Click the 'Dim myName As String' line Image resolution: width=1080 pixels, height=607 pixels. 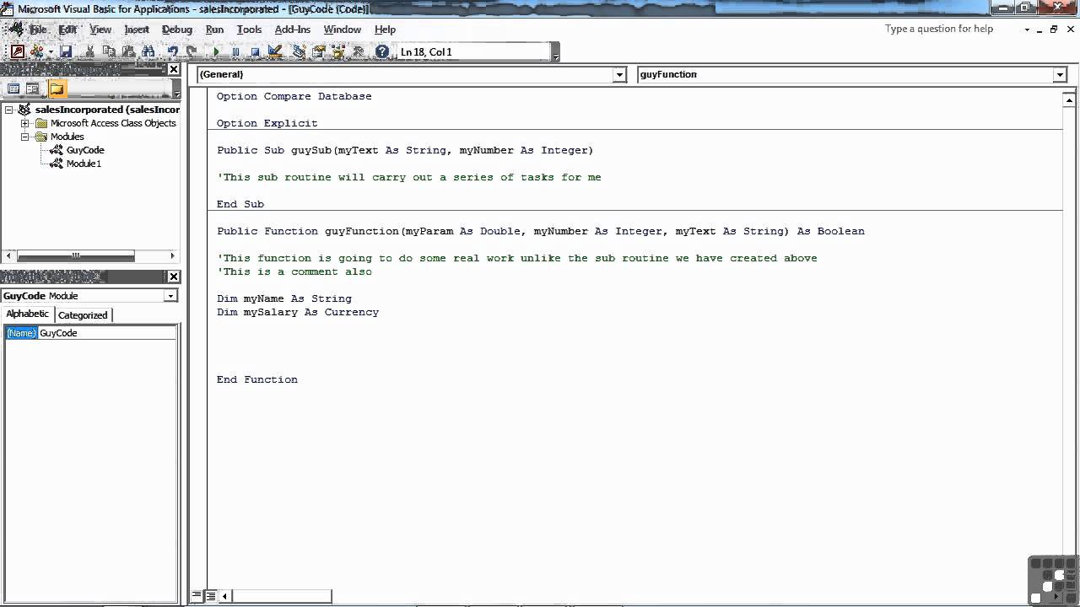pyautogui.click(x=284, y=298)
